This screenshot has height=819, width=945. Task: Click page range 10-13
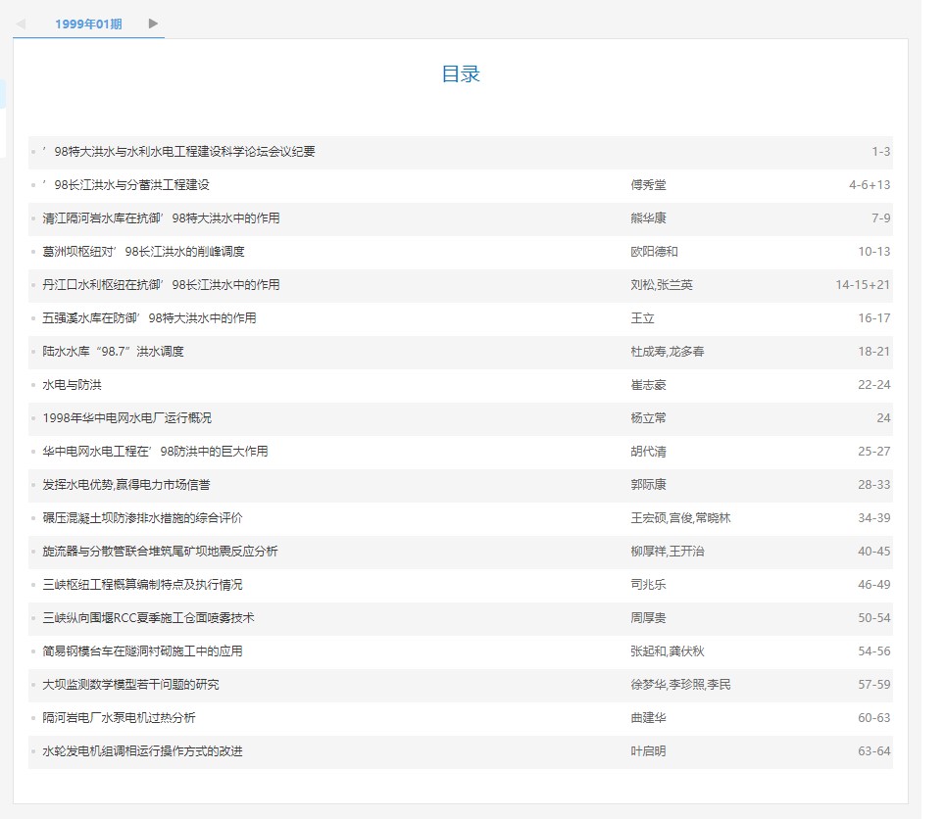point(874,252)
